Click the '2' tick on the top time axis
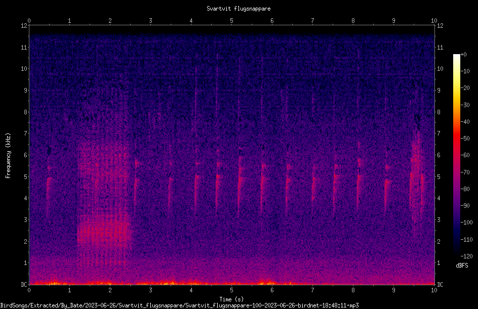 [110, 21]
